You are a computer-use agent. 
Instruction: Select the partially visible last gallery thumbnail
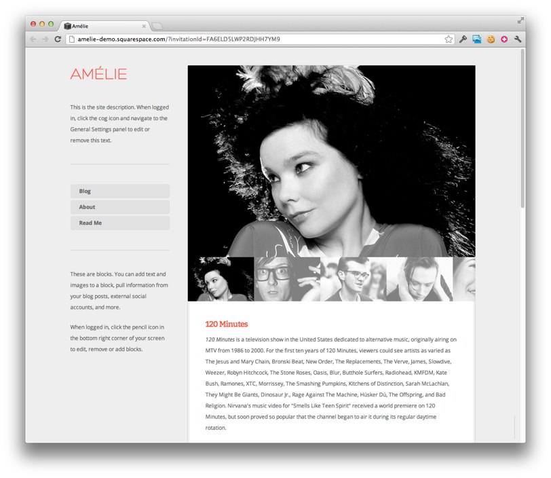(464, 279)
